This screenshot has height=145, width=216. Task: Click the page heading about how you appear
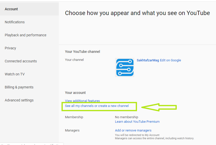pyautogui.click(x=137, y=13)
